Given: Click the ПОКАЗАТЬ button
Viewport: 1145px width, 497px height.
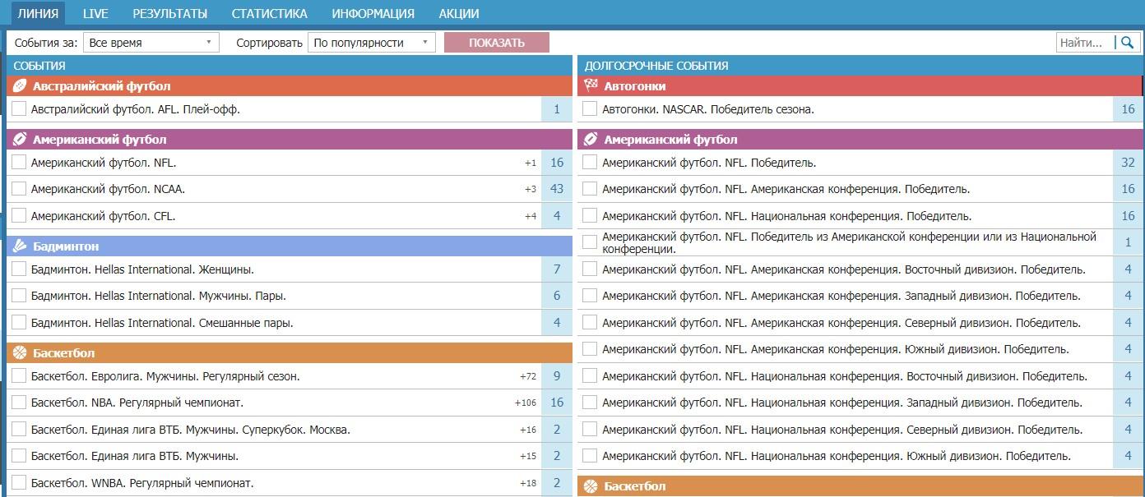Looking at the screenshot, I should click(x=497, y=43).
